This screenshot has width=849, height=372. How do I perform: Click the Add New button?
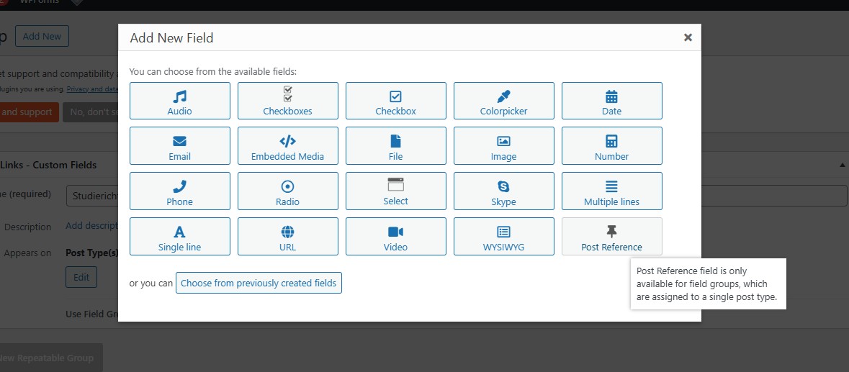tap(42, 37)
